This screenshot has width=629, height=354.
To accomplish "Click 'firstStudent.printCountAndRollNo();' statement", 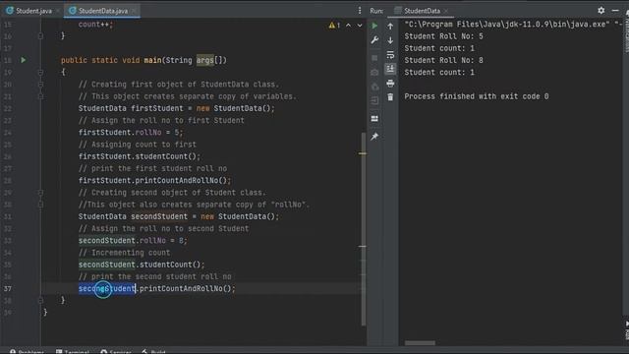I will 155,181.
